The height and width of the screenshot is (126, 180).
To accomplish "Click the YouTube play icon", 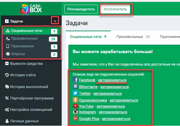I will pyautogui.click(x=75, y=106).
